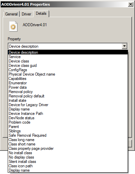Select Class short name option
The height and width of the screenshot is (174, 135).
pyautogui.click(x=68, y=144)
